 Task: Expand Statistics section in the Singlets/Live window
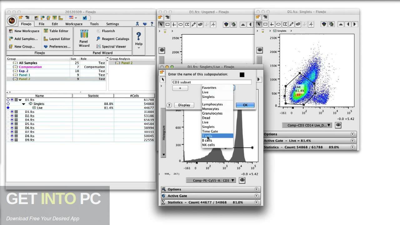256,202
